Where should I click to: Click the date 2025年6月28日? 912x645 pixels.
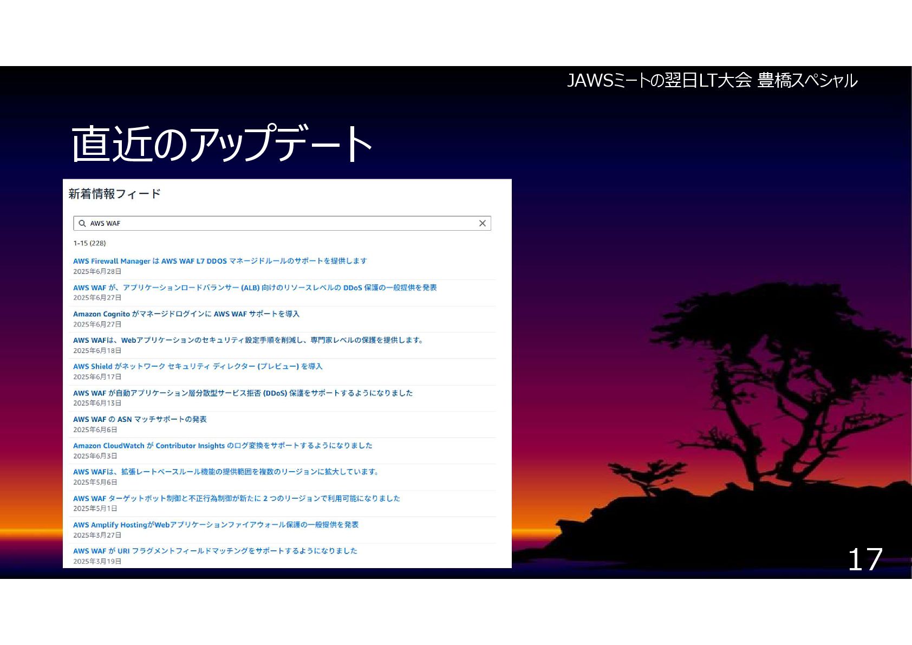(x=97, y=271)
